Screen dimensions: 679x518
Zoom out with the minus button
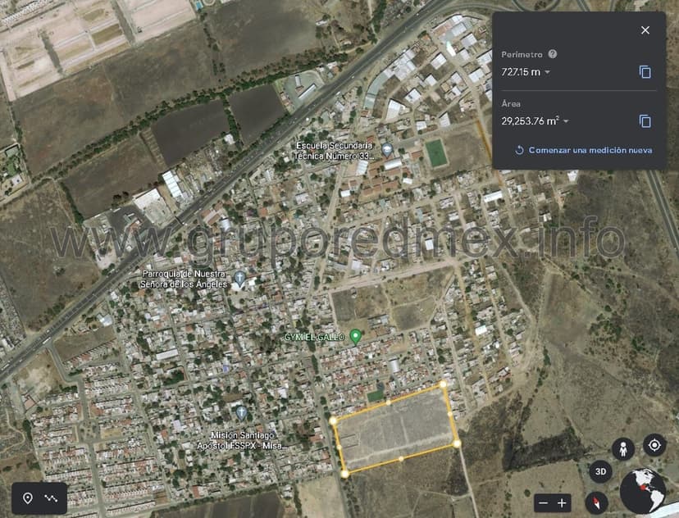tap(542, 502)
